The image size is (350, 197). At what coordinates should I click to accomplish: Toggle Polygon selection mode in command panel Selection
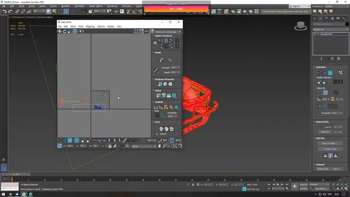(330, 73)
